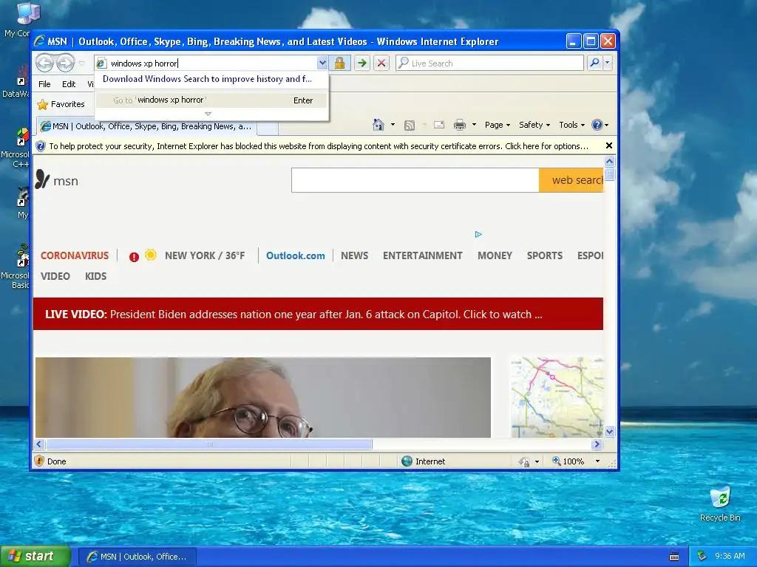Open NEW YORK / 36°F weather

coord(205,255)
